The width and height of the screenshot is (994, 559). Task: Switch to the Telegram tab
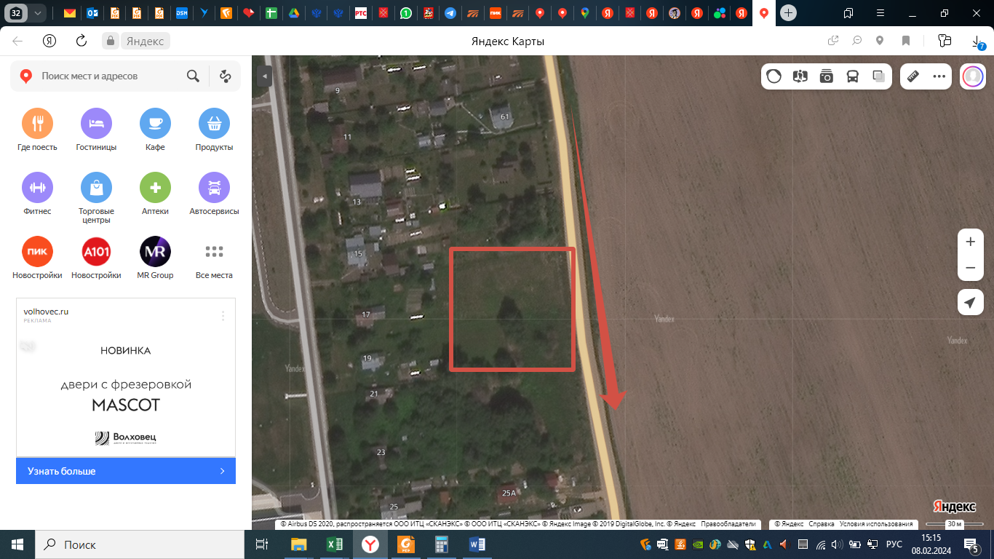(x=451, y=13)
